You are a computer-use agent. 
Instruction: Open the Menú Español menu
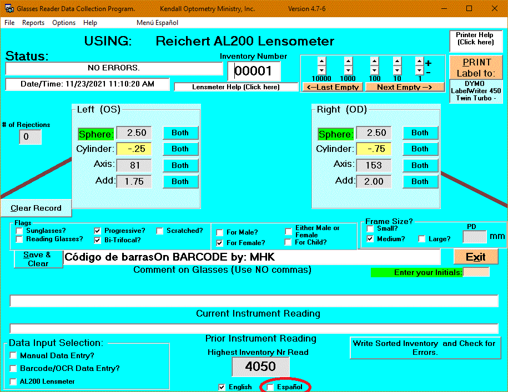(157, 23)
